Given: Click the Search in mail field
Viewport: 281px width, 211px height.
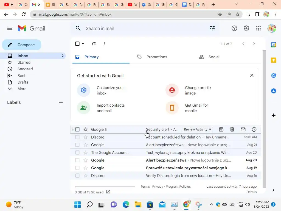Looking at the screenshot, I should [x=145, y=28].
